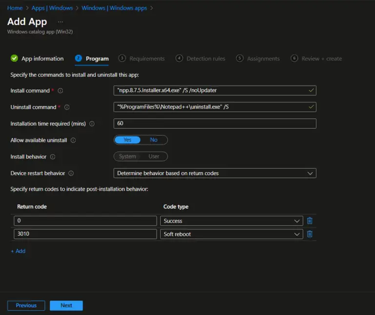375x315 pixels.
Task: Click the Installation time required field
Action: pos(215,123)
